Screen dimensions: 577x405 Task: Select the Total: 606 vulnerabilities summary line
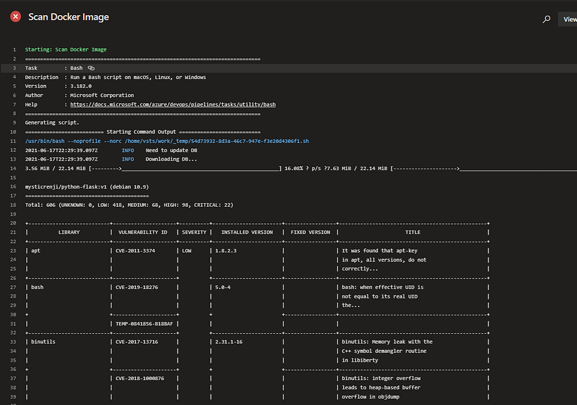pyautogui.click(x=129, y=205)
